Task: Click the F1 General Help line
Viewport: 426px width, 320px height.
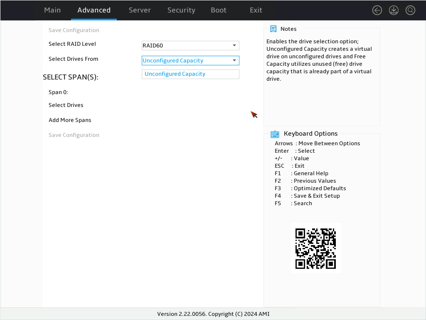Action: point(302,174)
